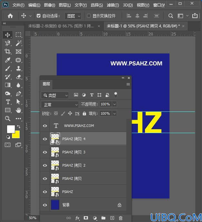Collapse the Layers panel with double arrows

click(x=123, y=78)
